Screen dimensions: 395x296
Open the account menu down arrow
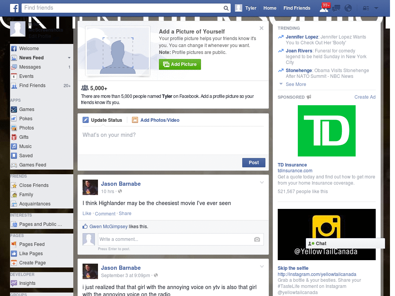tap(376, 8)
